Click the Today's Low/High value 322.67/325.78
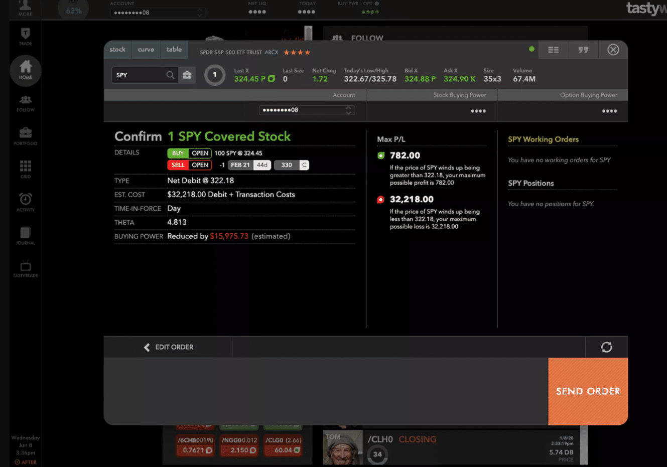 click(370, 79)
